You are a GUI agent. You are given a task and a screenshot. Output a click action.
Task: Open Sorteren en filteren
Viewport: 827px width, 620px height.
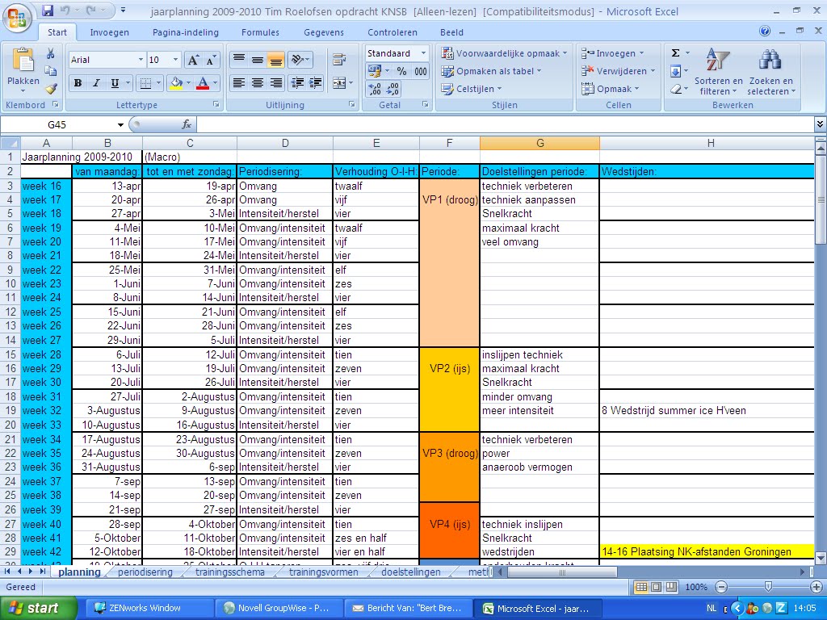click(718, 72)
